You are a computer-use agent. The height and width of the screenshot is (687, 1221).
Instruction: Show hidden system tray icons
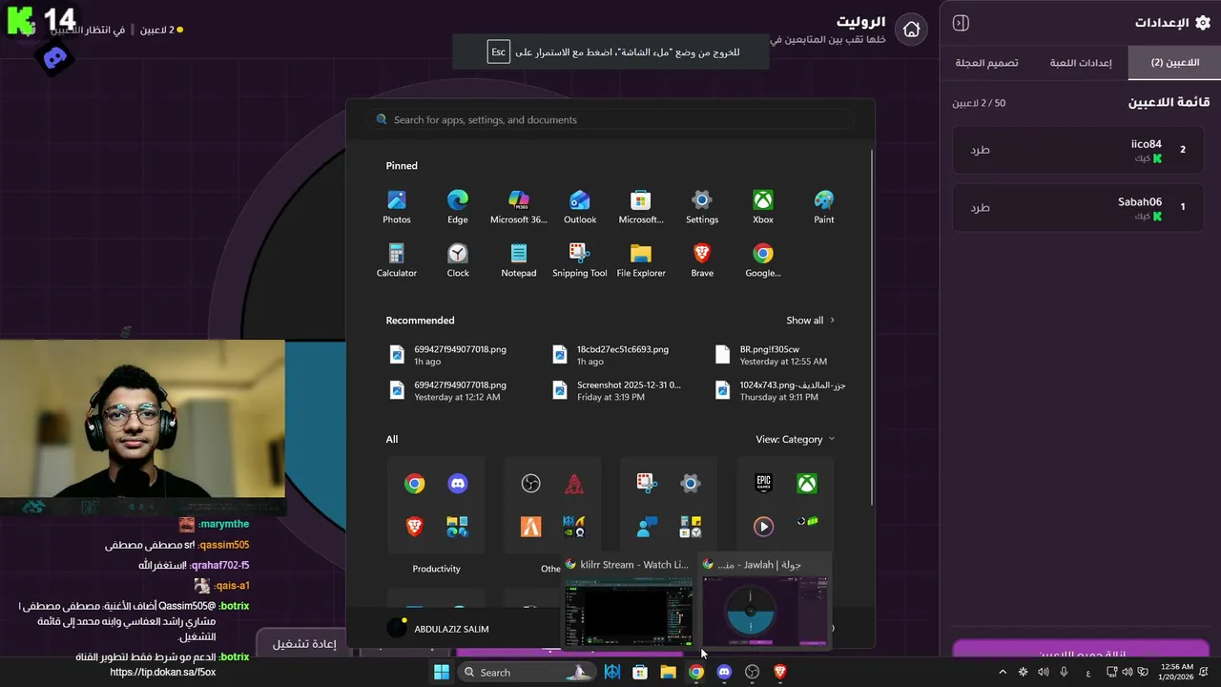(1002, 672)
